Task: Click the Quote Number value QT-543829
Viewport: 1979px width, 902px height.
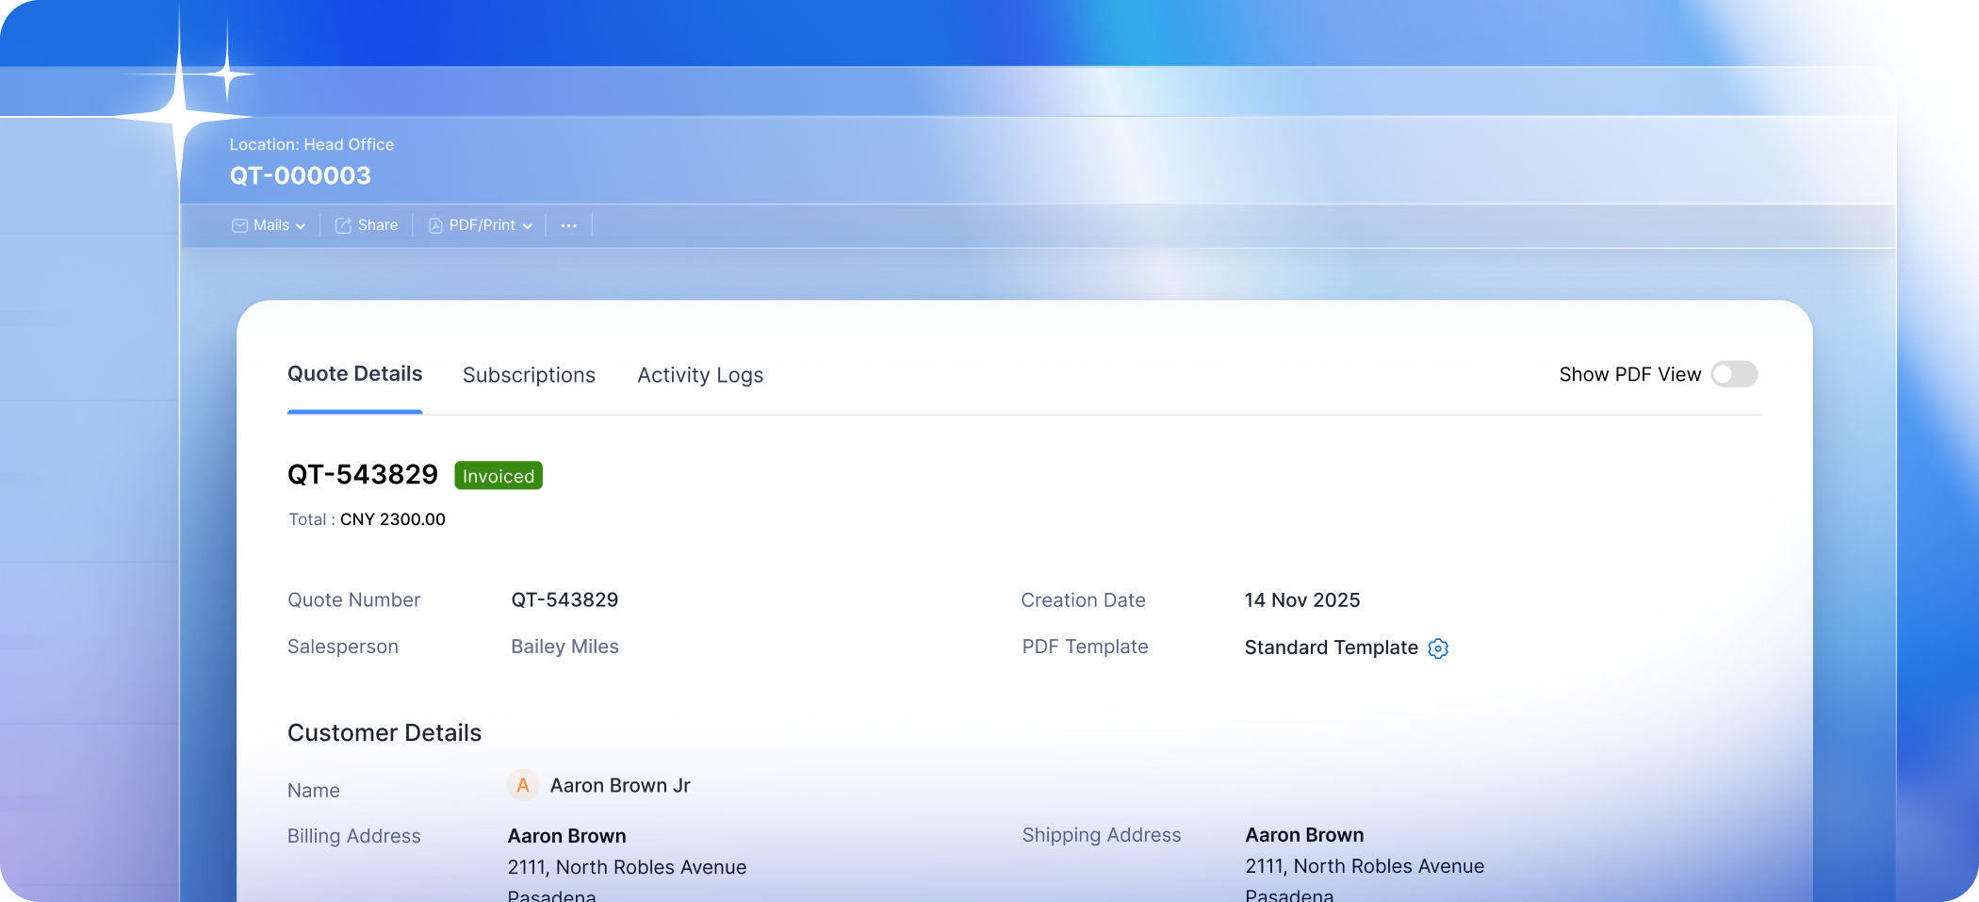Action: click(564, 600)
